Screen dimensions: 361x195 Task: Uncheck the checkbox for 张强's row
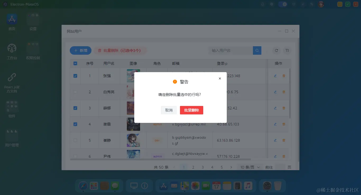coord(75,76)
